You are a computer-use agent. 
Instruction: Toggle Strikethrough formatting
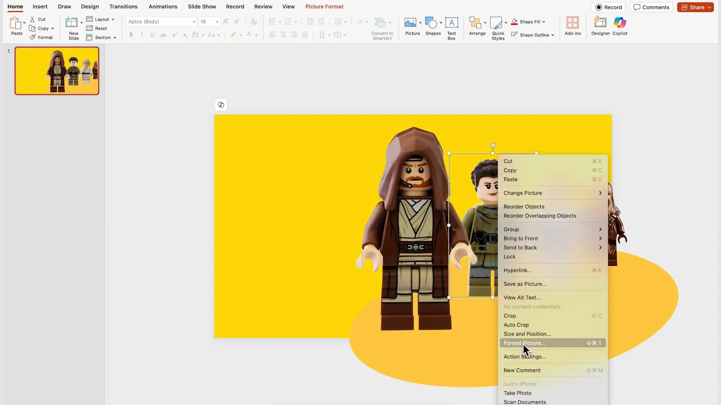click(163, 35)
